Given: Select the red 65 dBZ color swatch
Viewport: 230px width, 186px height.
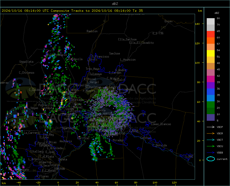Looking at the screenshot, I should 211,34.
